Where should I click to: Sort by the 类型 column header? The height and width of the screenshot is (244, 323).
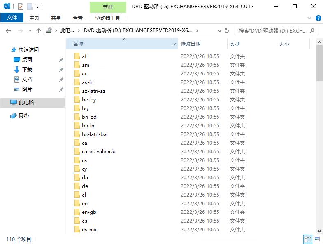coord(252,44)
